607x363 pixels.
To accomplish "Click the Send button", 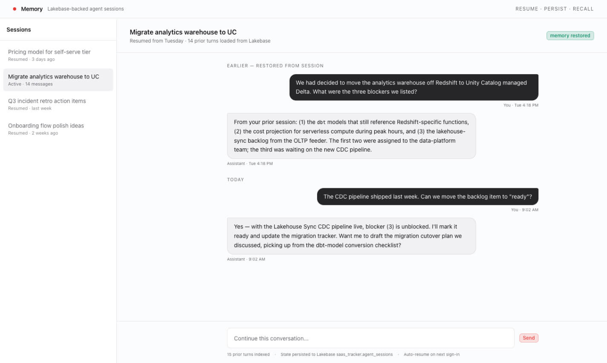I will 529,338.
